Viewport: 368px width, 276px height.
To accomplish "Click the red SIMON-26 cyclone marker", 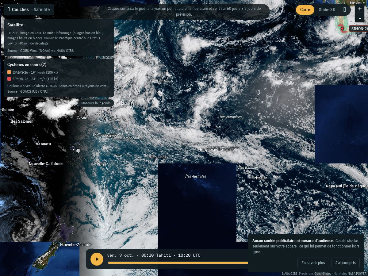I will point(342,29).
